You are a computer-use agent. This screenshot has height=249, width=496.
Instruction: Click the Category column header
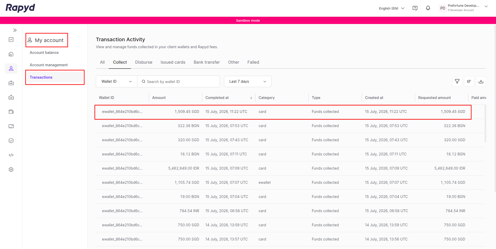tap(267, 98)
